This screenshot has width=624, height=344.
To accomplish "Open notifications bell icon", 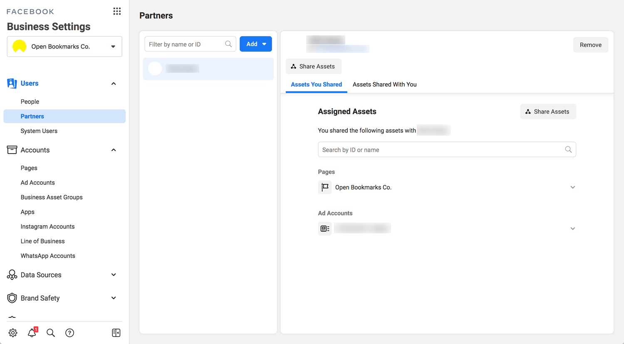I will (x=32, y=332).
